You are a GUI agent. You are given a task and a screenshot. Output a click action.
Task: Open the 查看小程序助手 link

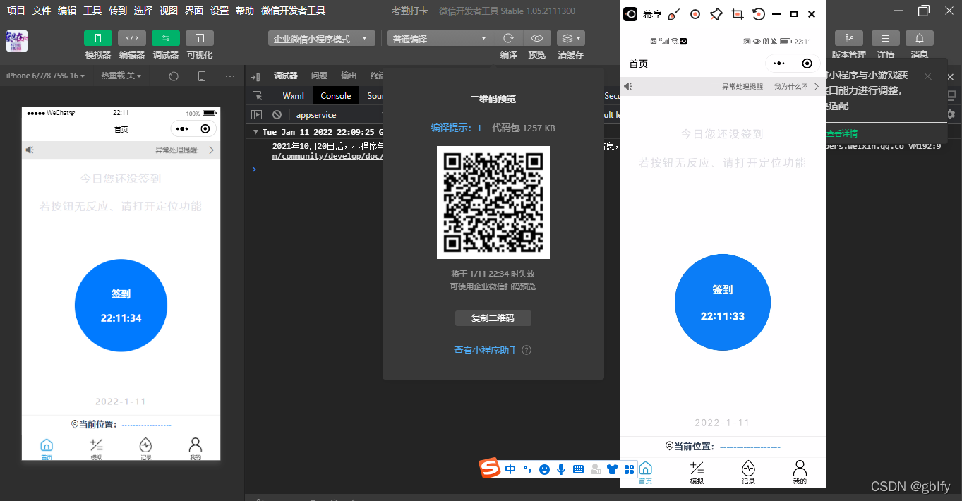[x=486, y=350]
